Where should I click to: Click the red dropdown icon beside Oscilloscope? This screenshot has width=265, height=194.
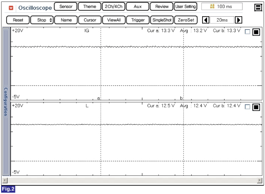[x=11, y=8]
